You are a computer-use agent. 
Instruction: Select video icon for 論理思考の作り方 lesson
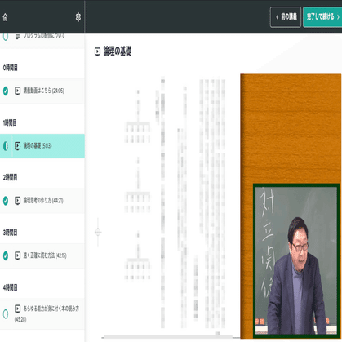(17, 201)
